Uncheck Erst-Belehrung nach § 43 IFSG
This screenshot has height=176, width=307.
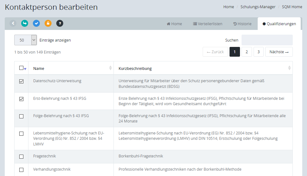[21, 99]
